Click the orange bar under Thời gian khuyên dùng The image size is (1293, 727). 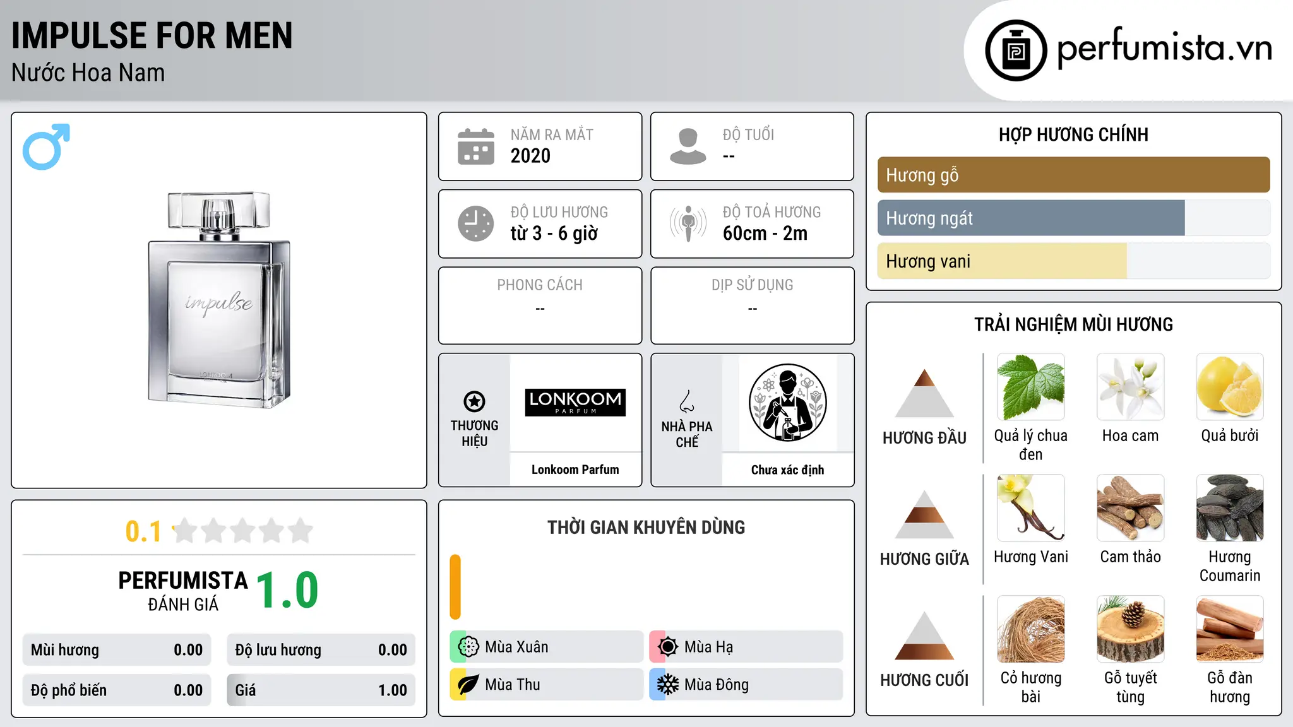pos(455,587)
